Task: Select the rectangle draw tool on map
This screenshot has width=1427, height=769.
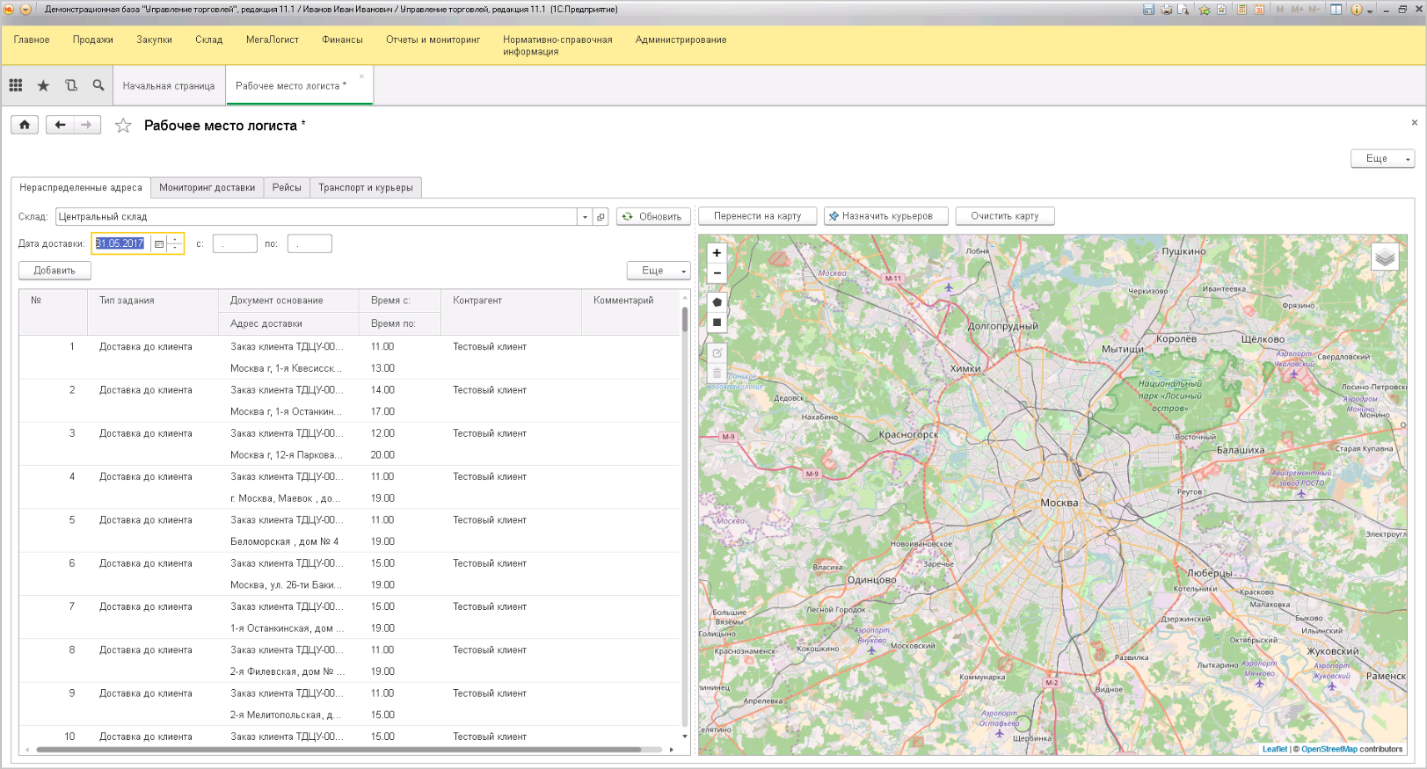Action: [717, 323]
